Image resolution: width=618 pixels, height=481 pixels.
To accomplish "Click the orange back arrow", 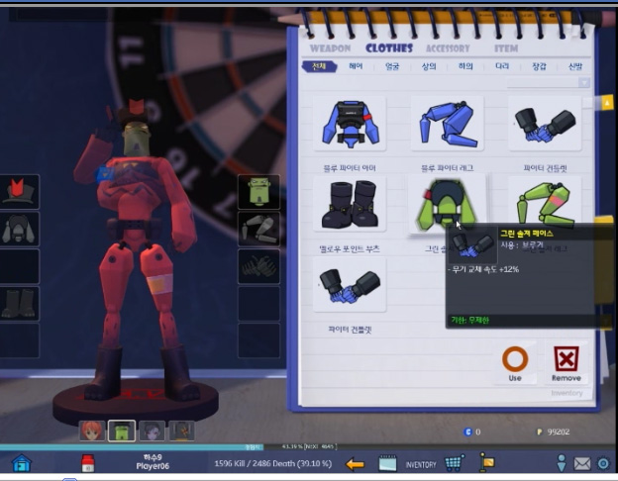I will (x=355, y=464).
